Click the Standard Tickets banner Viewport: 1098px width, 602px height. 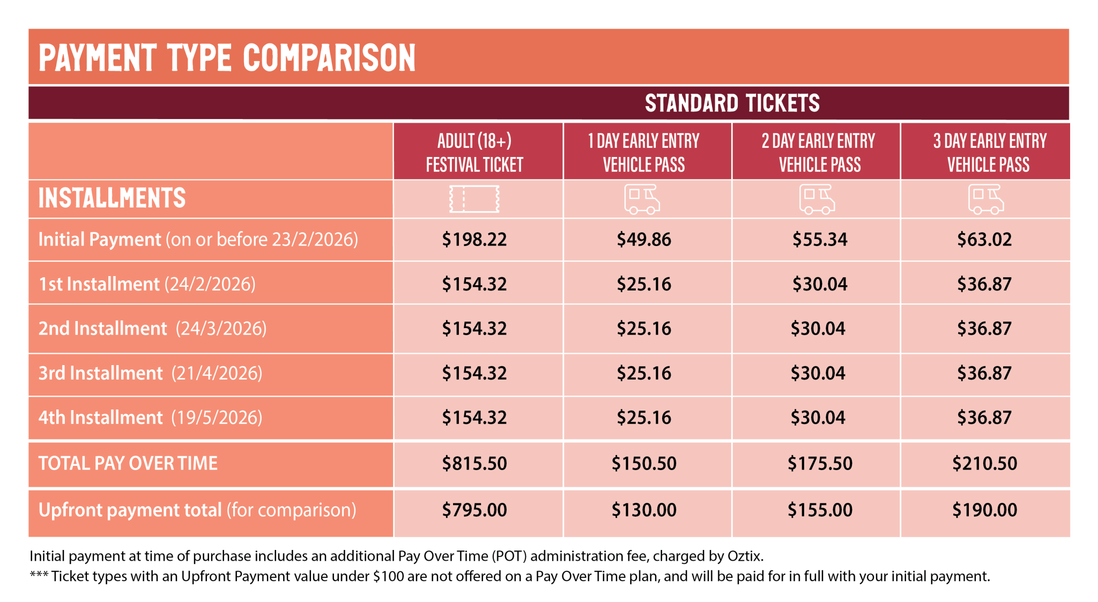(732, 103)
